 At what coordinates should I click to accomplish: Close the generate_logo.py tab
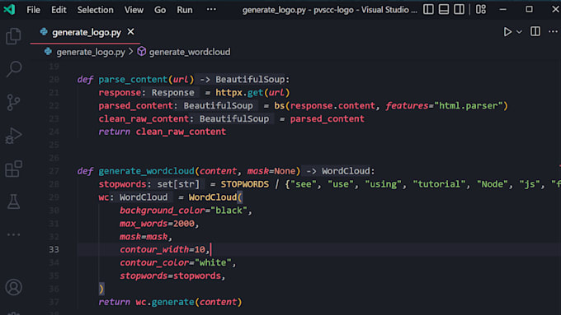[x=131, y=32]
